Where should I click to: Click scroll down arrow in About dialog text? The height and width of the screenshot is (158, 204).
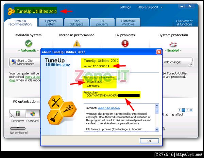[x=157, y=129]
